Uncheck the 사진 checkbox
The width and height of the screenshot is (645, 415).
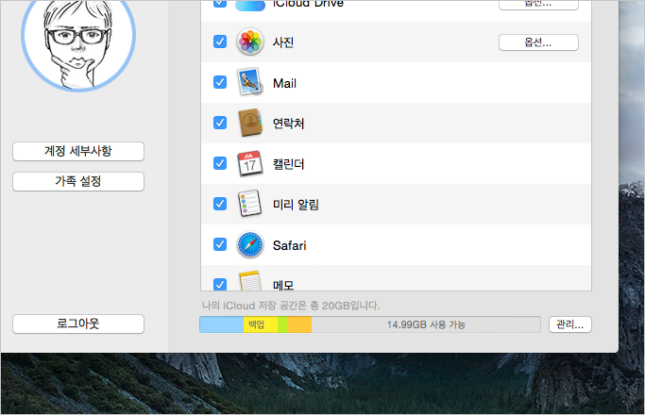click(x=220, y=41)
